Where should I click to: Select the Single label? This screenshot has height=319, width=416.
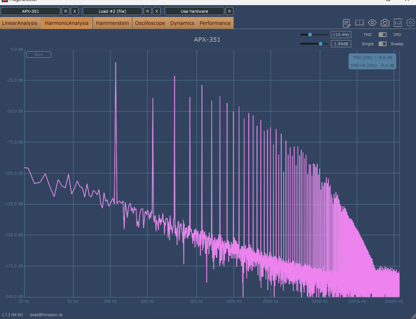pyautogui.click(x=367, y=44)
